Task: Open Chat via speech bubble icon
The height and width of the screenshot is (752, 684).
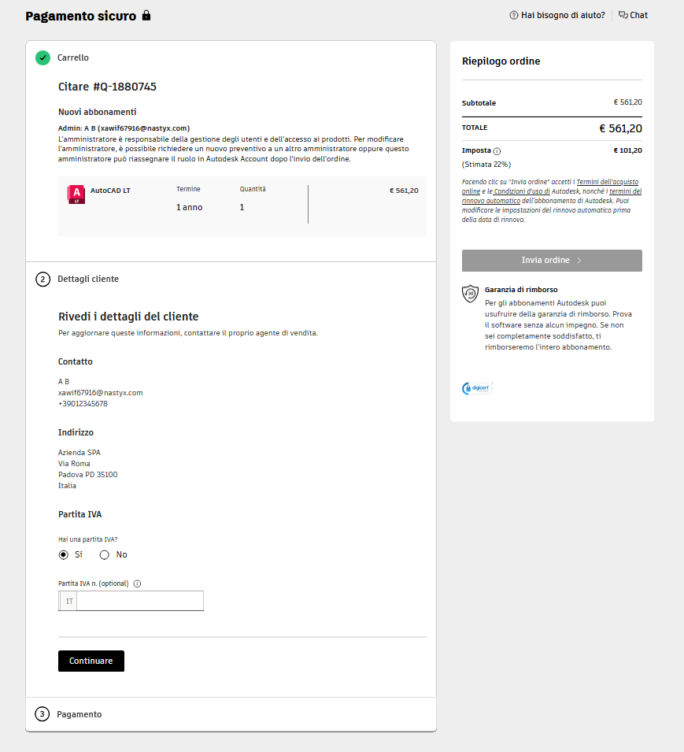Action: coord(623,15)
